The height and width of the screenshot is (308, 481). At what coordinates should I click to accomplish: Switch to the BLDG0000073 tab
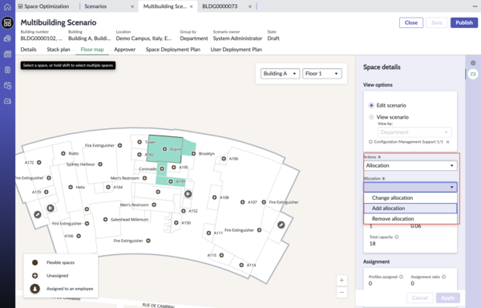pos(220,6)
